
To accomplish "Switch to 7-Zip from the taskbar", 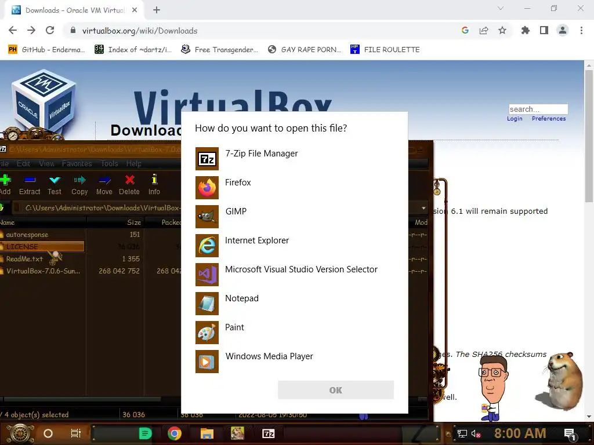I will (x=268, y=433).
